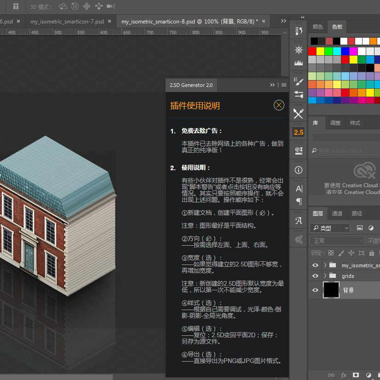Viewport: 380px width, 380px height.
Task: Click the add layer mask icon
Action: pos(356,375)
